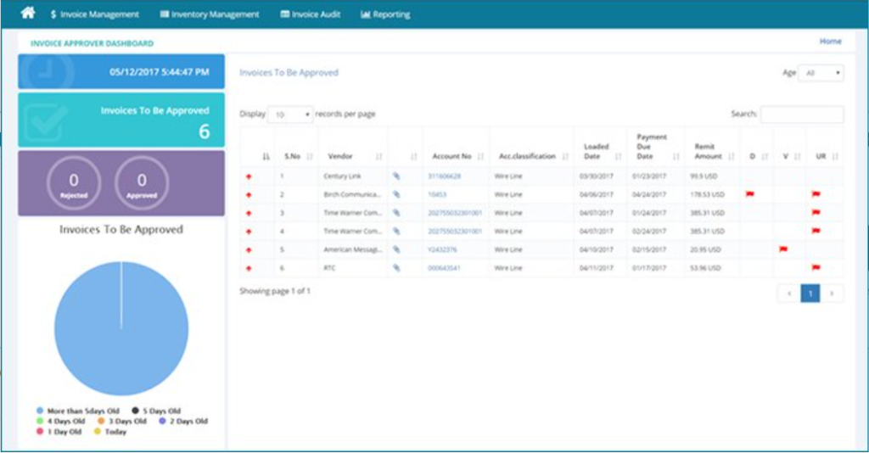Viewport: 869px width, 453px height.
Task: Click the Home icon in navbar
Action: coord(28,14)
